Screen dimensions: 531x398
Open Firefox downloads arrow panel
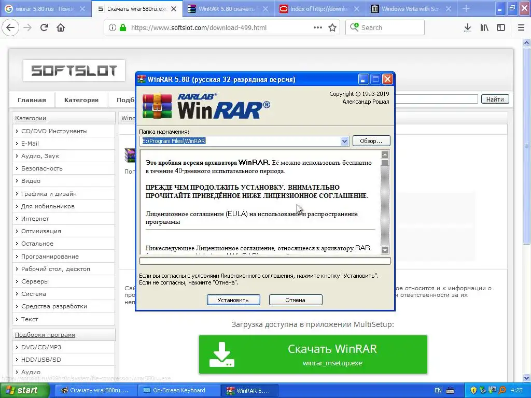tap(467, 27)
